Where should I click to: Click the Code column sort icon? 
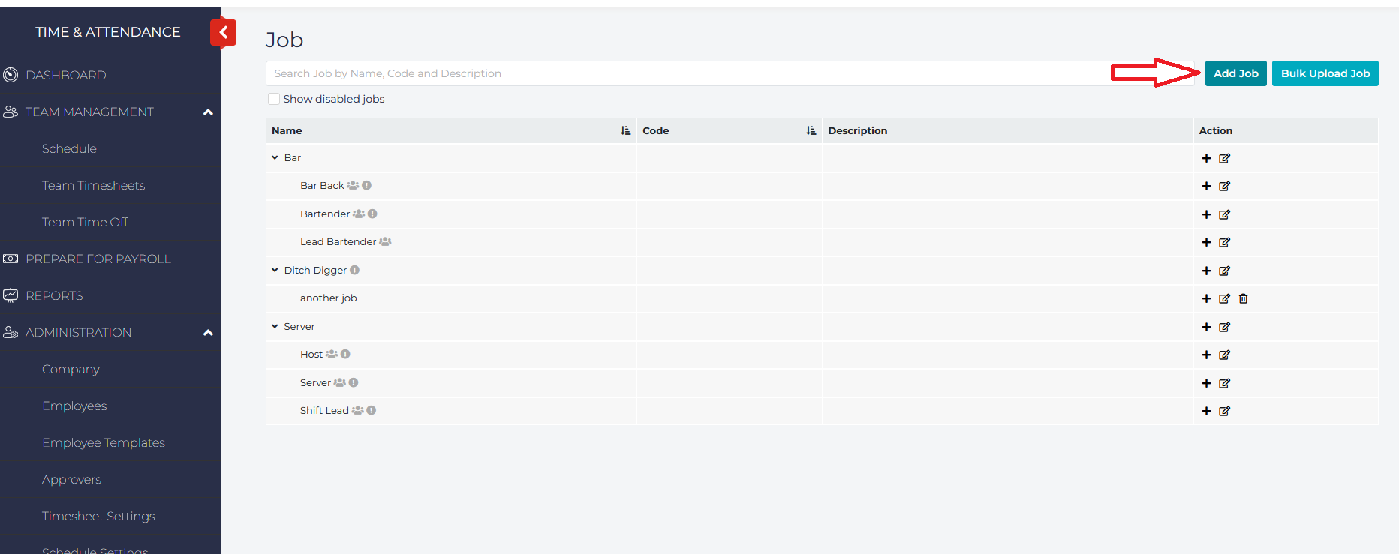(811, 130)
